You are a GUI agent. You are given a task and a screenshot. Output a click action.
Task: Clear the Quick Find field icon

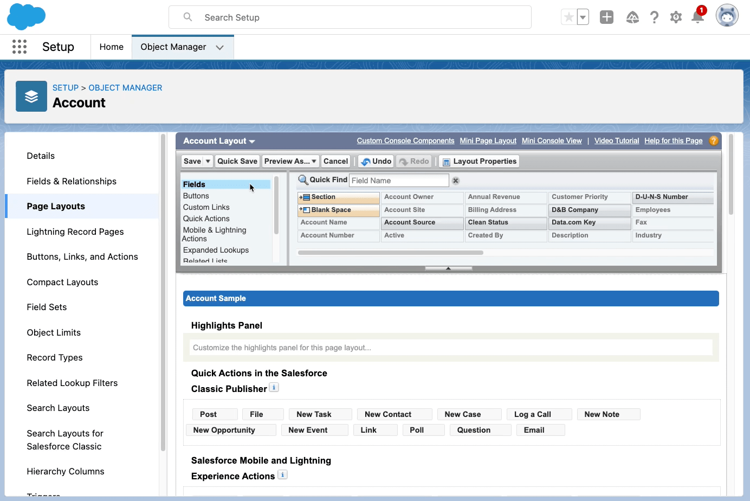[456, 181]
